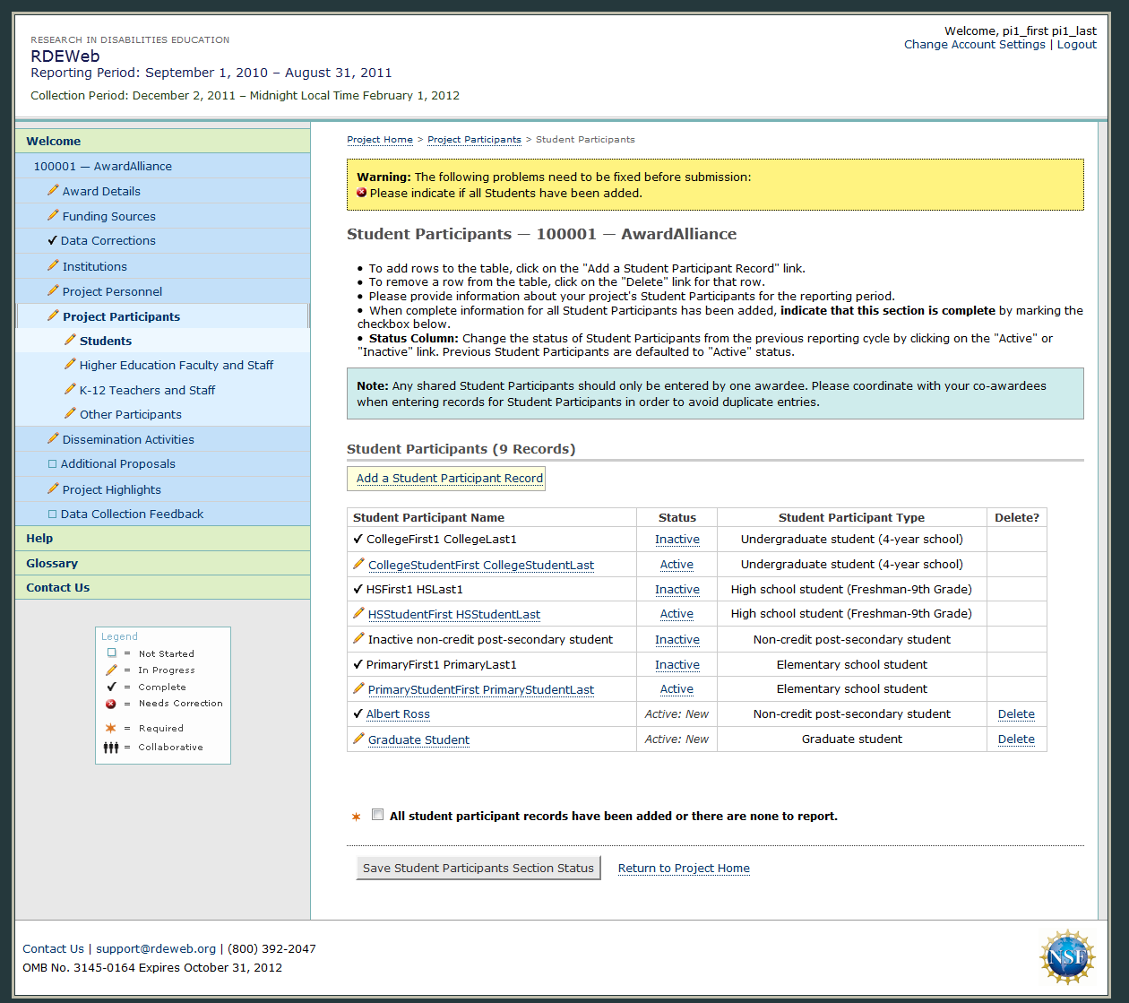Click the pencil icon next to Award Details
Screen dimensions: 1129x1003
tap(53, 190)
